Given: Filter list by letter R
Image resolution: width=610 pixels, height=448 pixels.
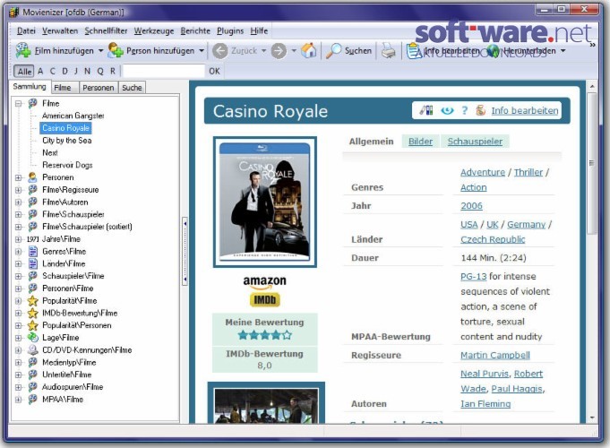Looking at the screenshot, I should 113,71.
